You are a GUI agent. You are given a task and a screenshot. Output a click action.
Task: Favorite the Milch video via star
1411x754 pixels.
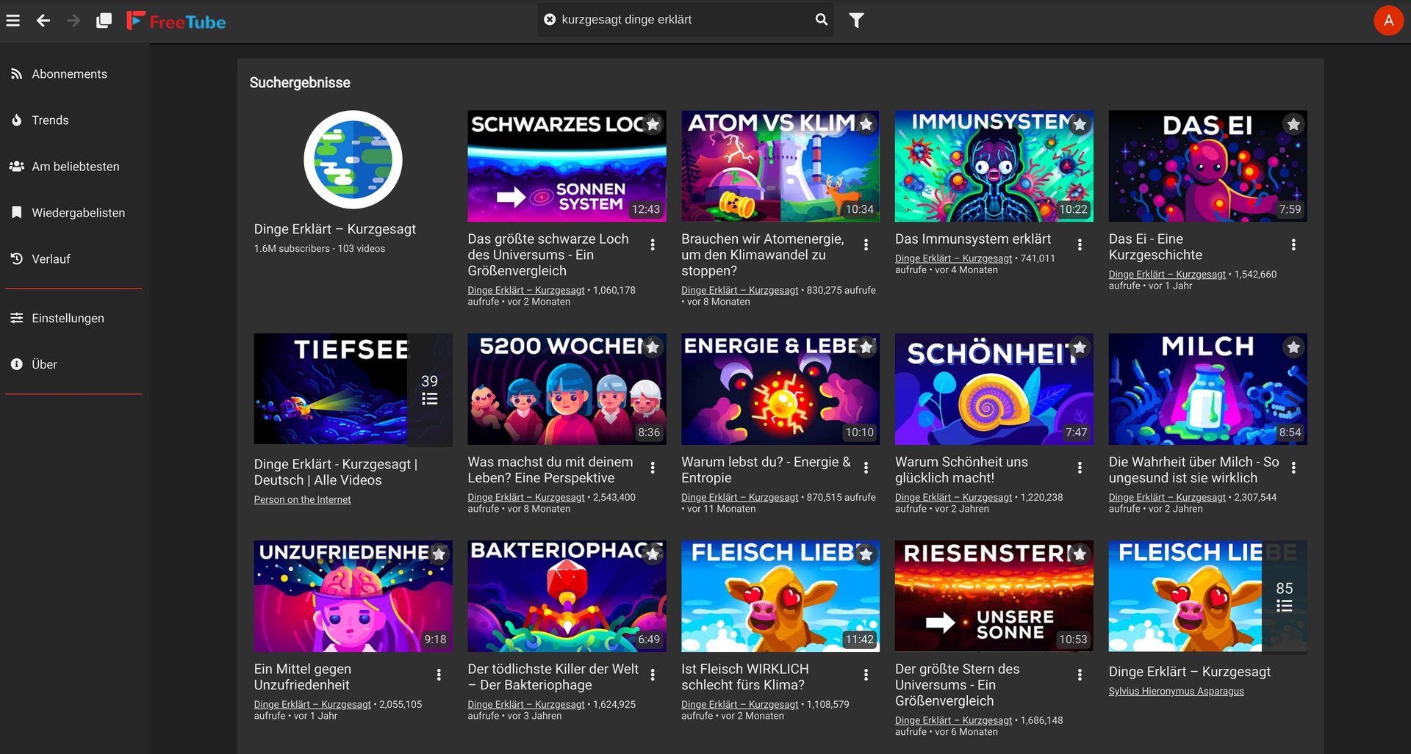point(1293,347)
